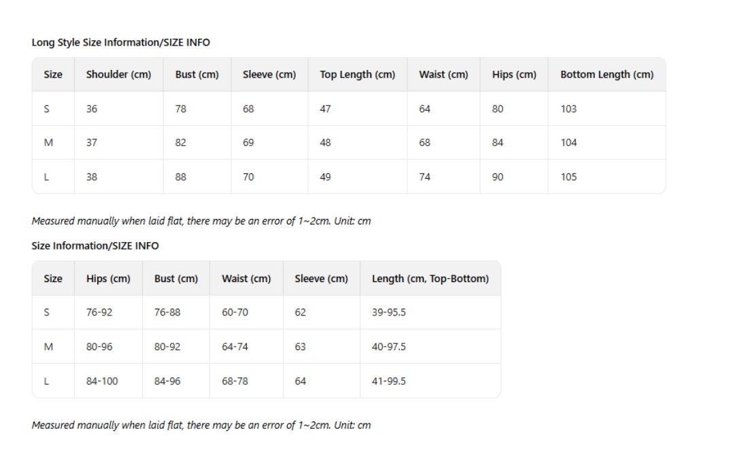
Task: Select the hips range 84-100 cell
Action: 102,381
